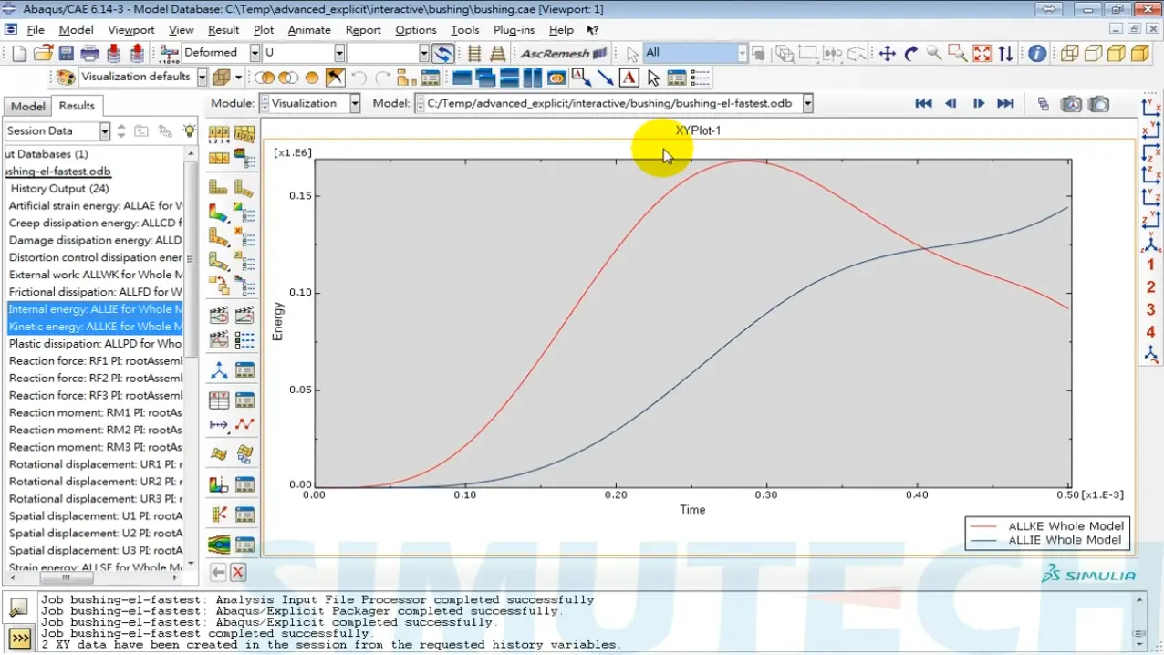Open the File menu

[36, 30]
